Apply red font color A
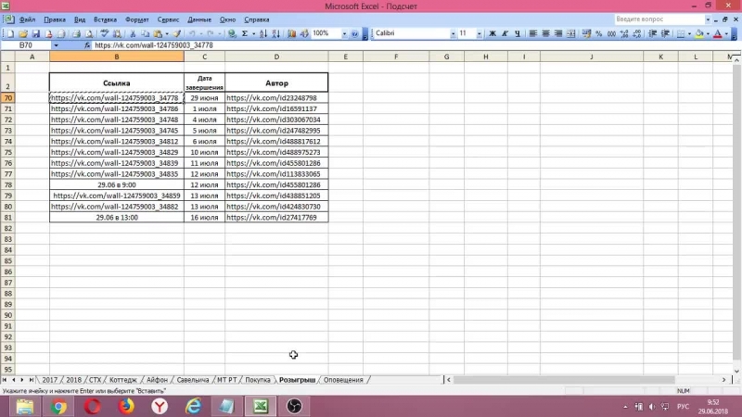 (718, 33)
